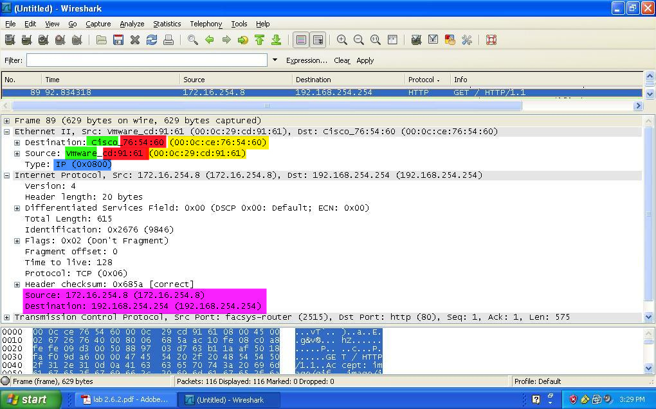Toggle colorize packet list button
The width and height of the screenshot is (656, 409).
(x=301, y=40)
